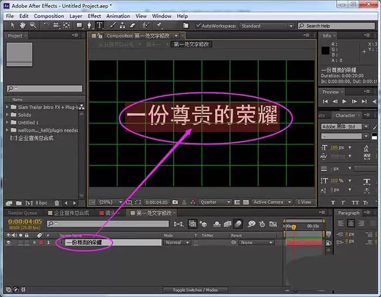Open the Quarter resolution dropdown
Screen dimensions: 381x297
click(x=215, y=202)
